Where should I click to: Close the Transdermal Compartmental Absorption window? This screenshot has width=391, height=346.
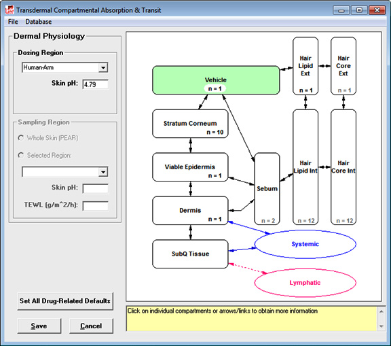(x=377, y=10)
